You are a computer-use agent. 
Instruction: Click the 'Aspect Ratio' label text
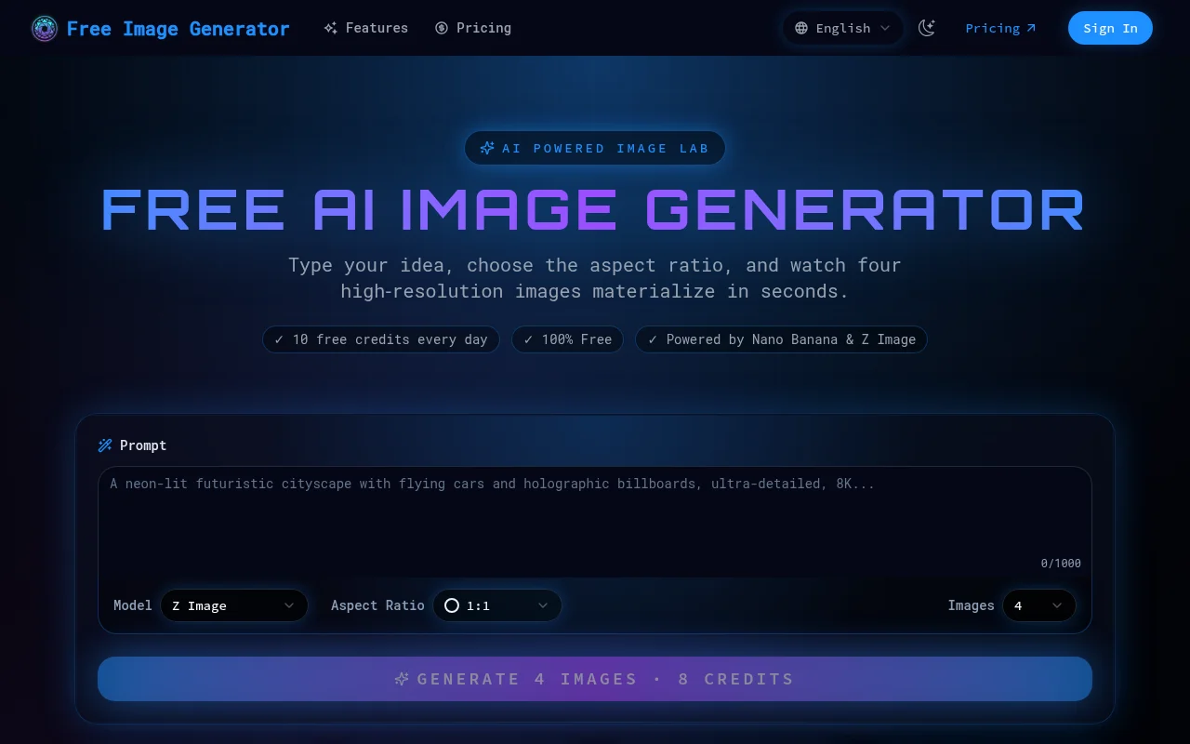pyautogui.click(x=377, y=605)
